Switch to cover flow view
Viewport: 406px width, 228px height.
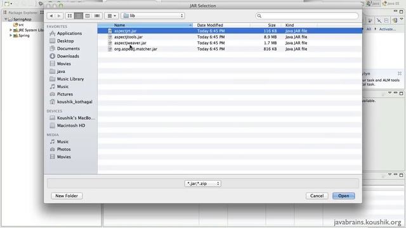[97, 16]
